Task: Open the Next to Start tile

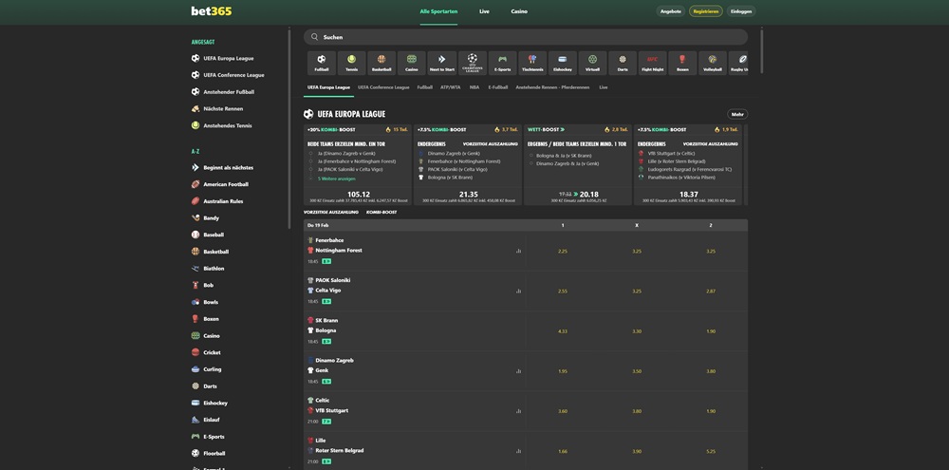Action: 442,63
